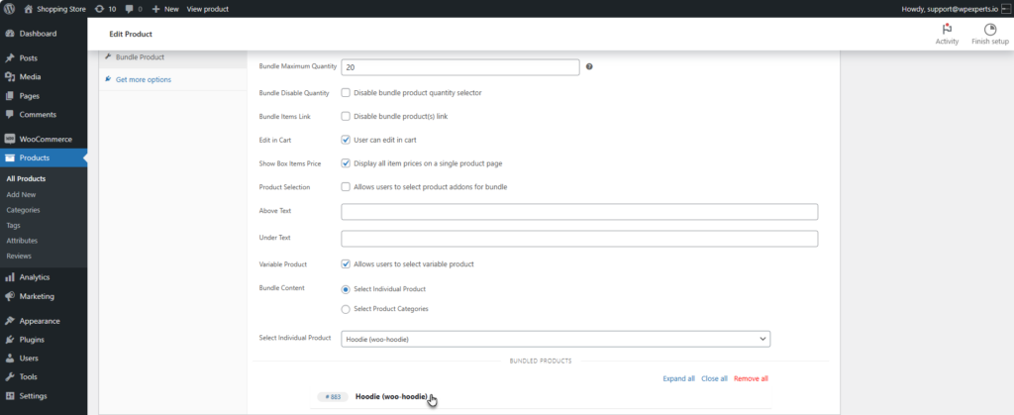Click the WordPress logo icon
The height and width of the screenshot is (415, 1014).
(10, 9)
